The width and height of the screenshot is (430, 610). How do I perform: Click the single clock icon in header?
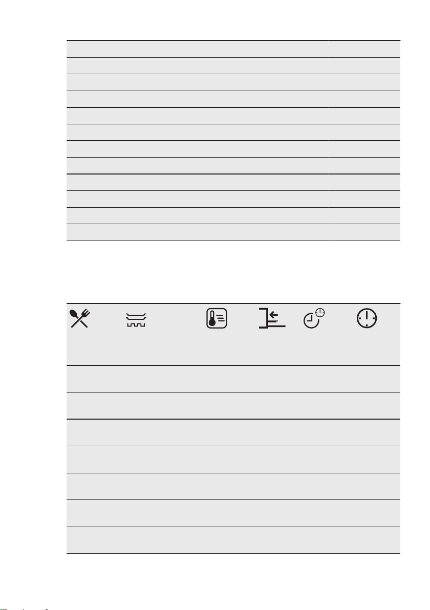pos(367,318)
